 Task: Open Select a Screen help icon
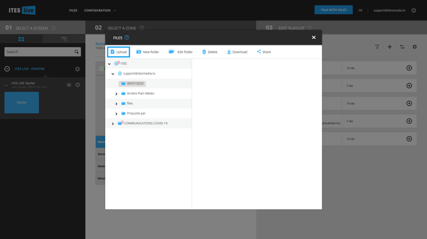[54, 28]
